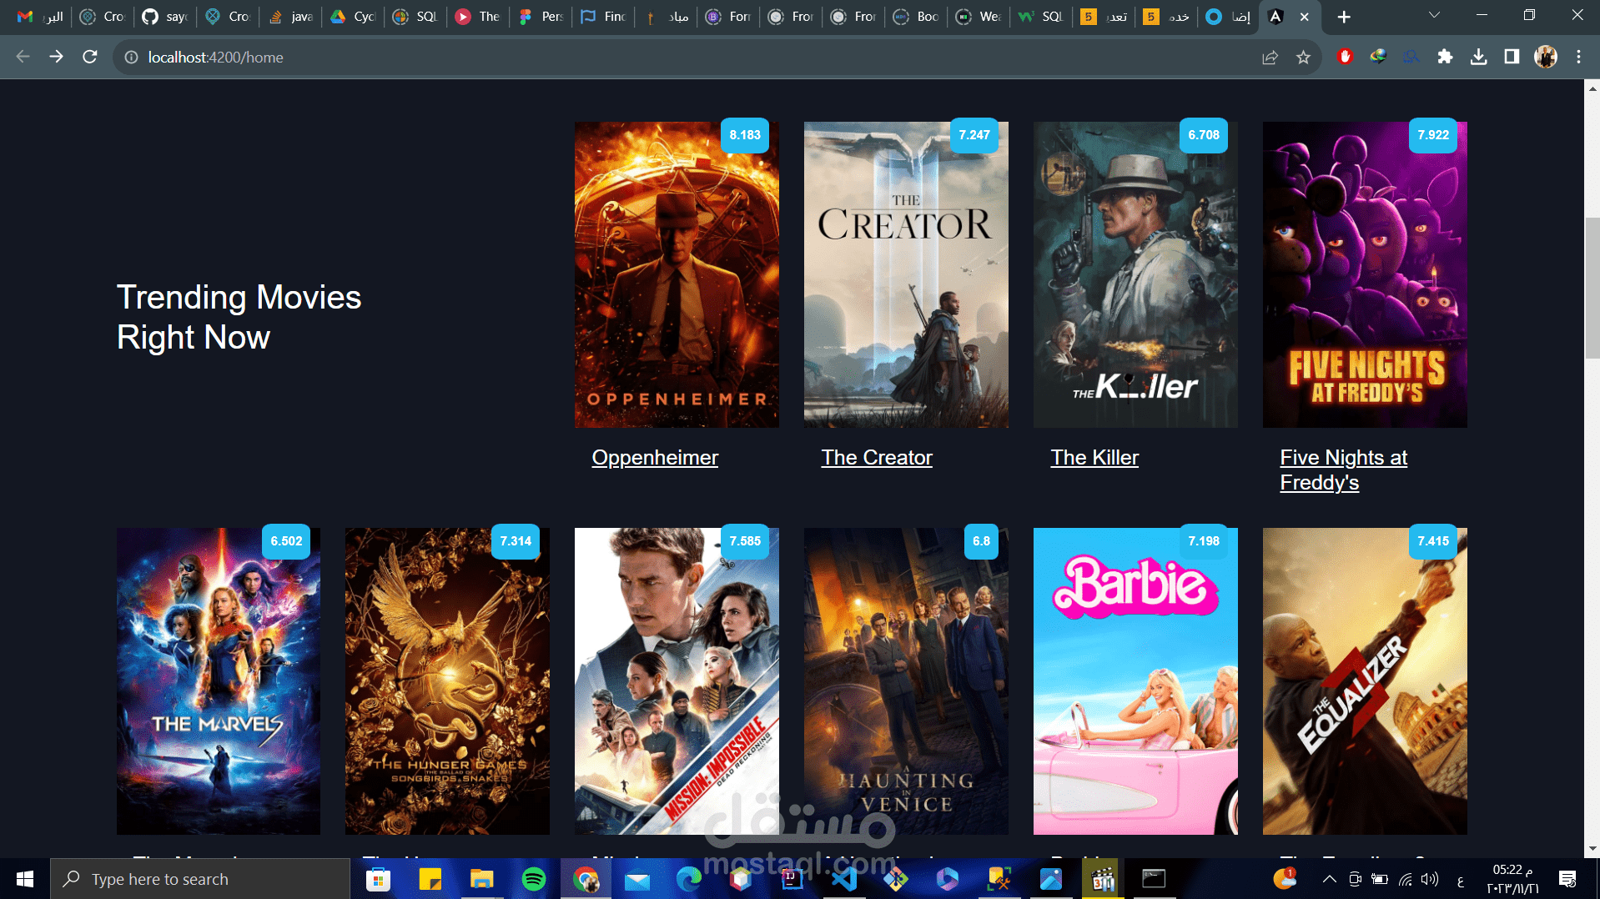Open Spotify from the taskbar
This screenshot has width=1600, height=899.
pos(533,879)
